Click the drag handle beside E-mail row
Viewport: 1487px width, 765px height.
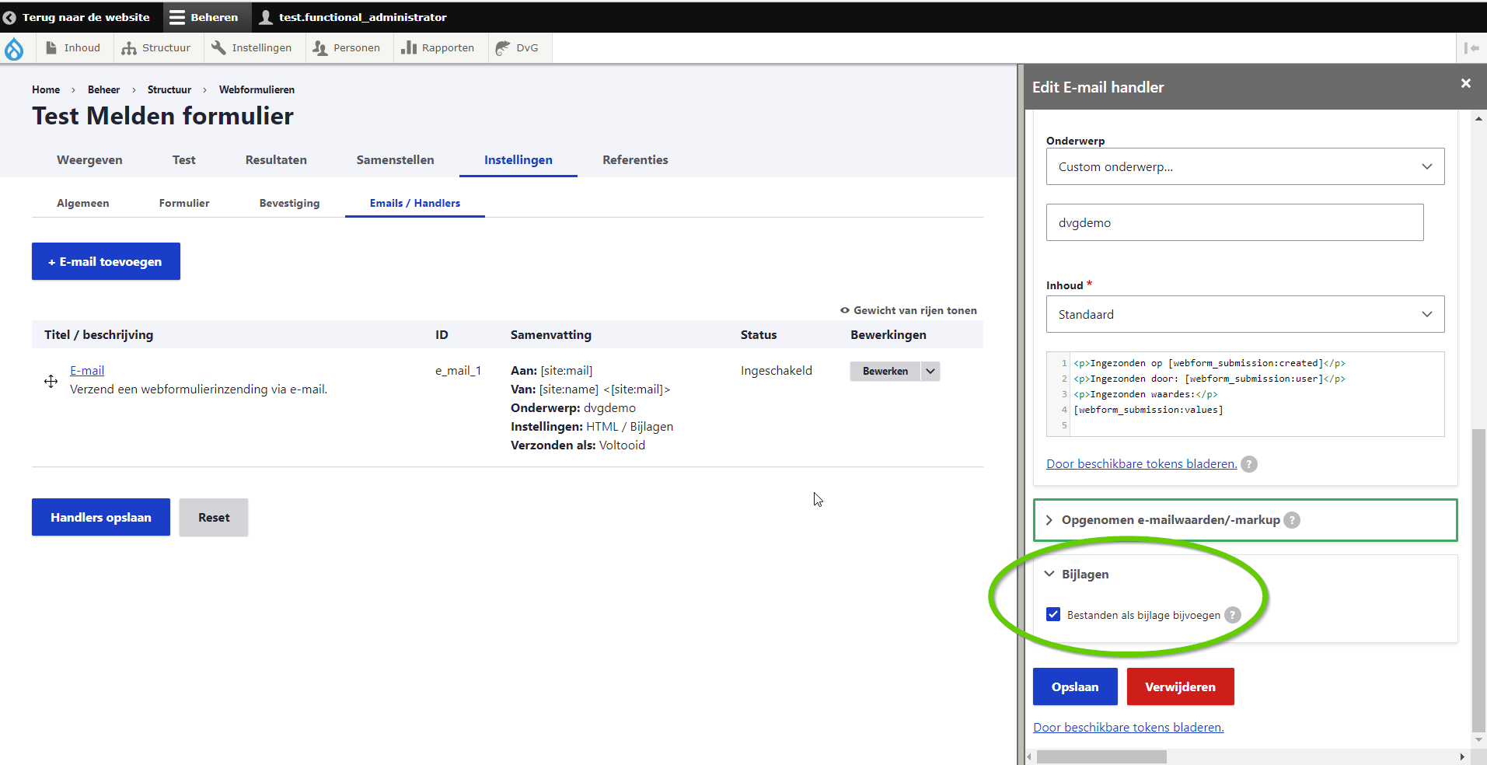click(x=51, y=381)
